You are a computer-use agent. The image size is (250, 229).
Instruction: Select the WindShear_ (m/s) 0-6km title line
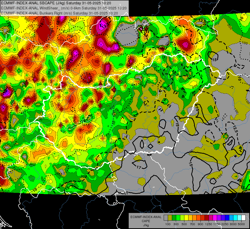[64, 8]
